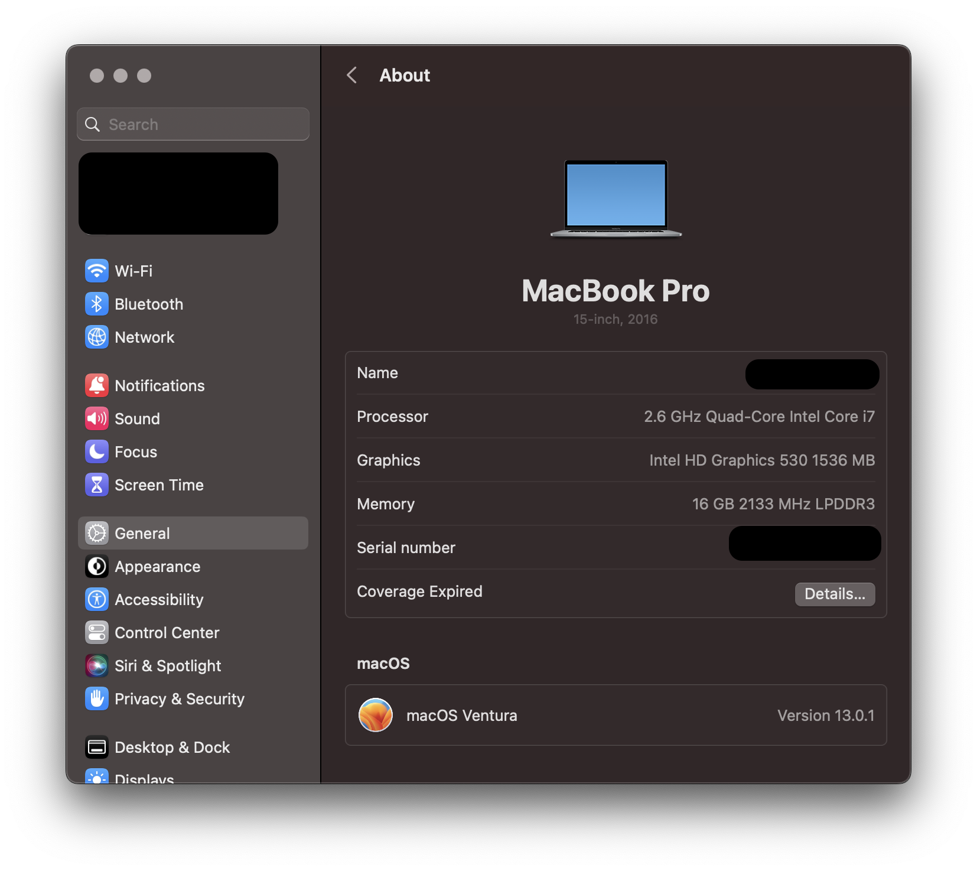Click the Appearance icon in sidebar
This screenshot has height=871, width=977.
(x=97, y=567)
